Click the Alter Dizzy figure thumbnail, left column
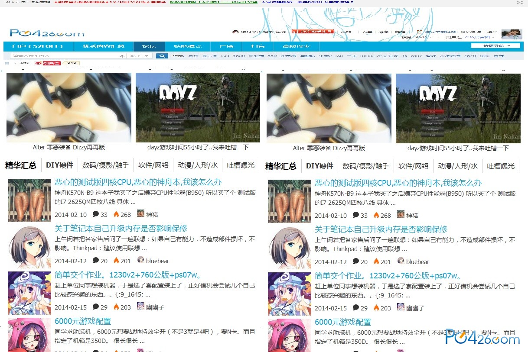This screenshot has width=528, height=352. pos(69,107)
